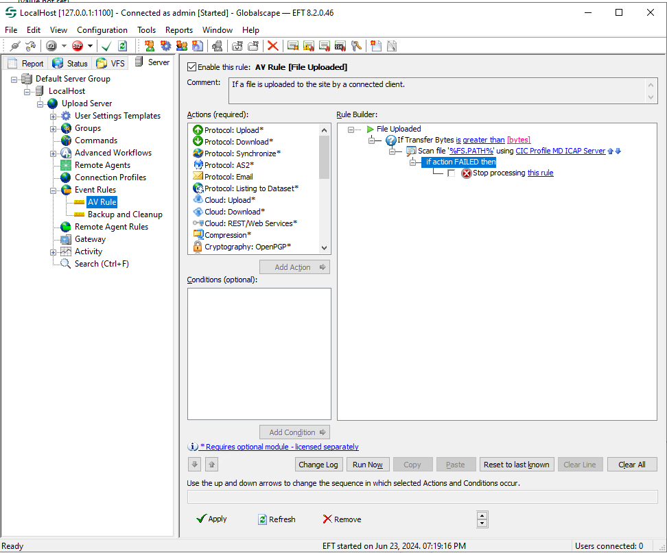Switch to the Status tab

(70, 63)
